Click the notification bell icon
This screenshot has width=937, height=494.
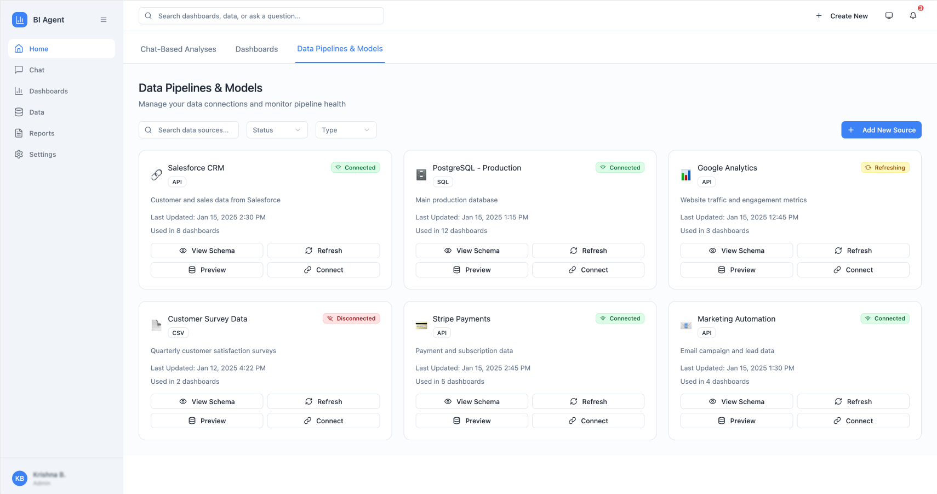click(913, 16)
